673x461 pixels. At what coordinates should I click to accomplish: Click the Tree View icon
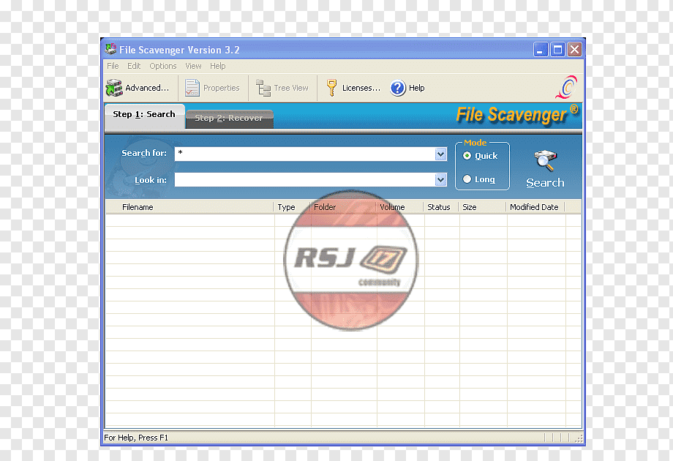[263, 88]
